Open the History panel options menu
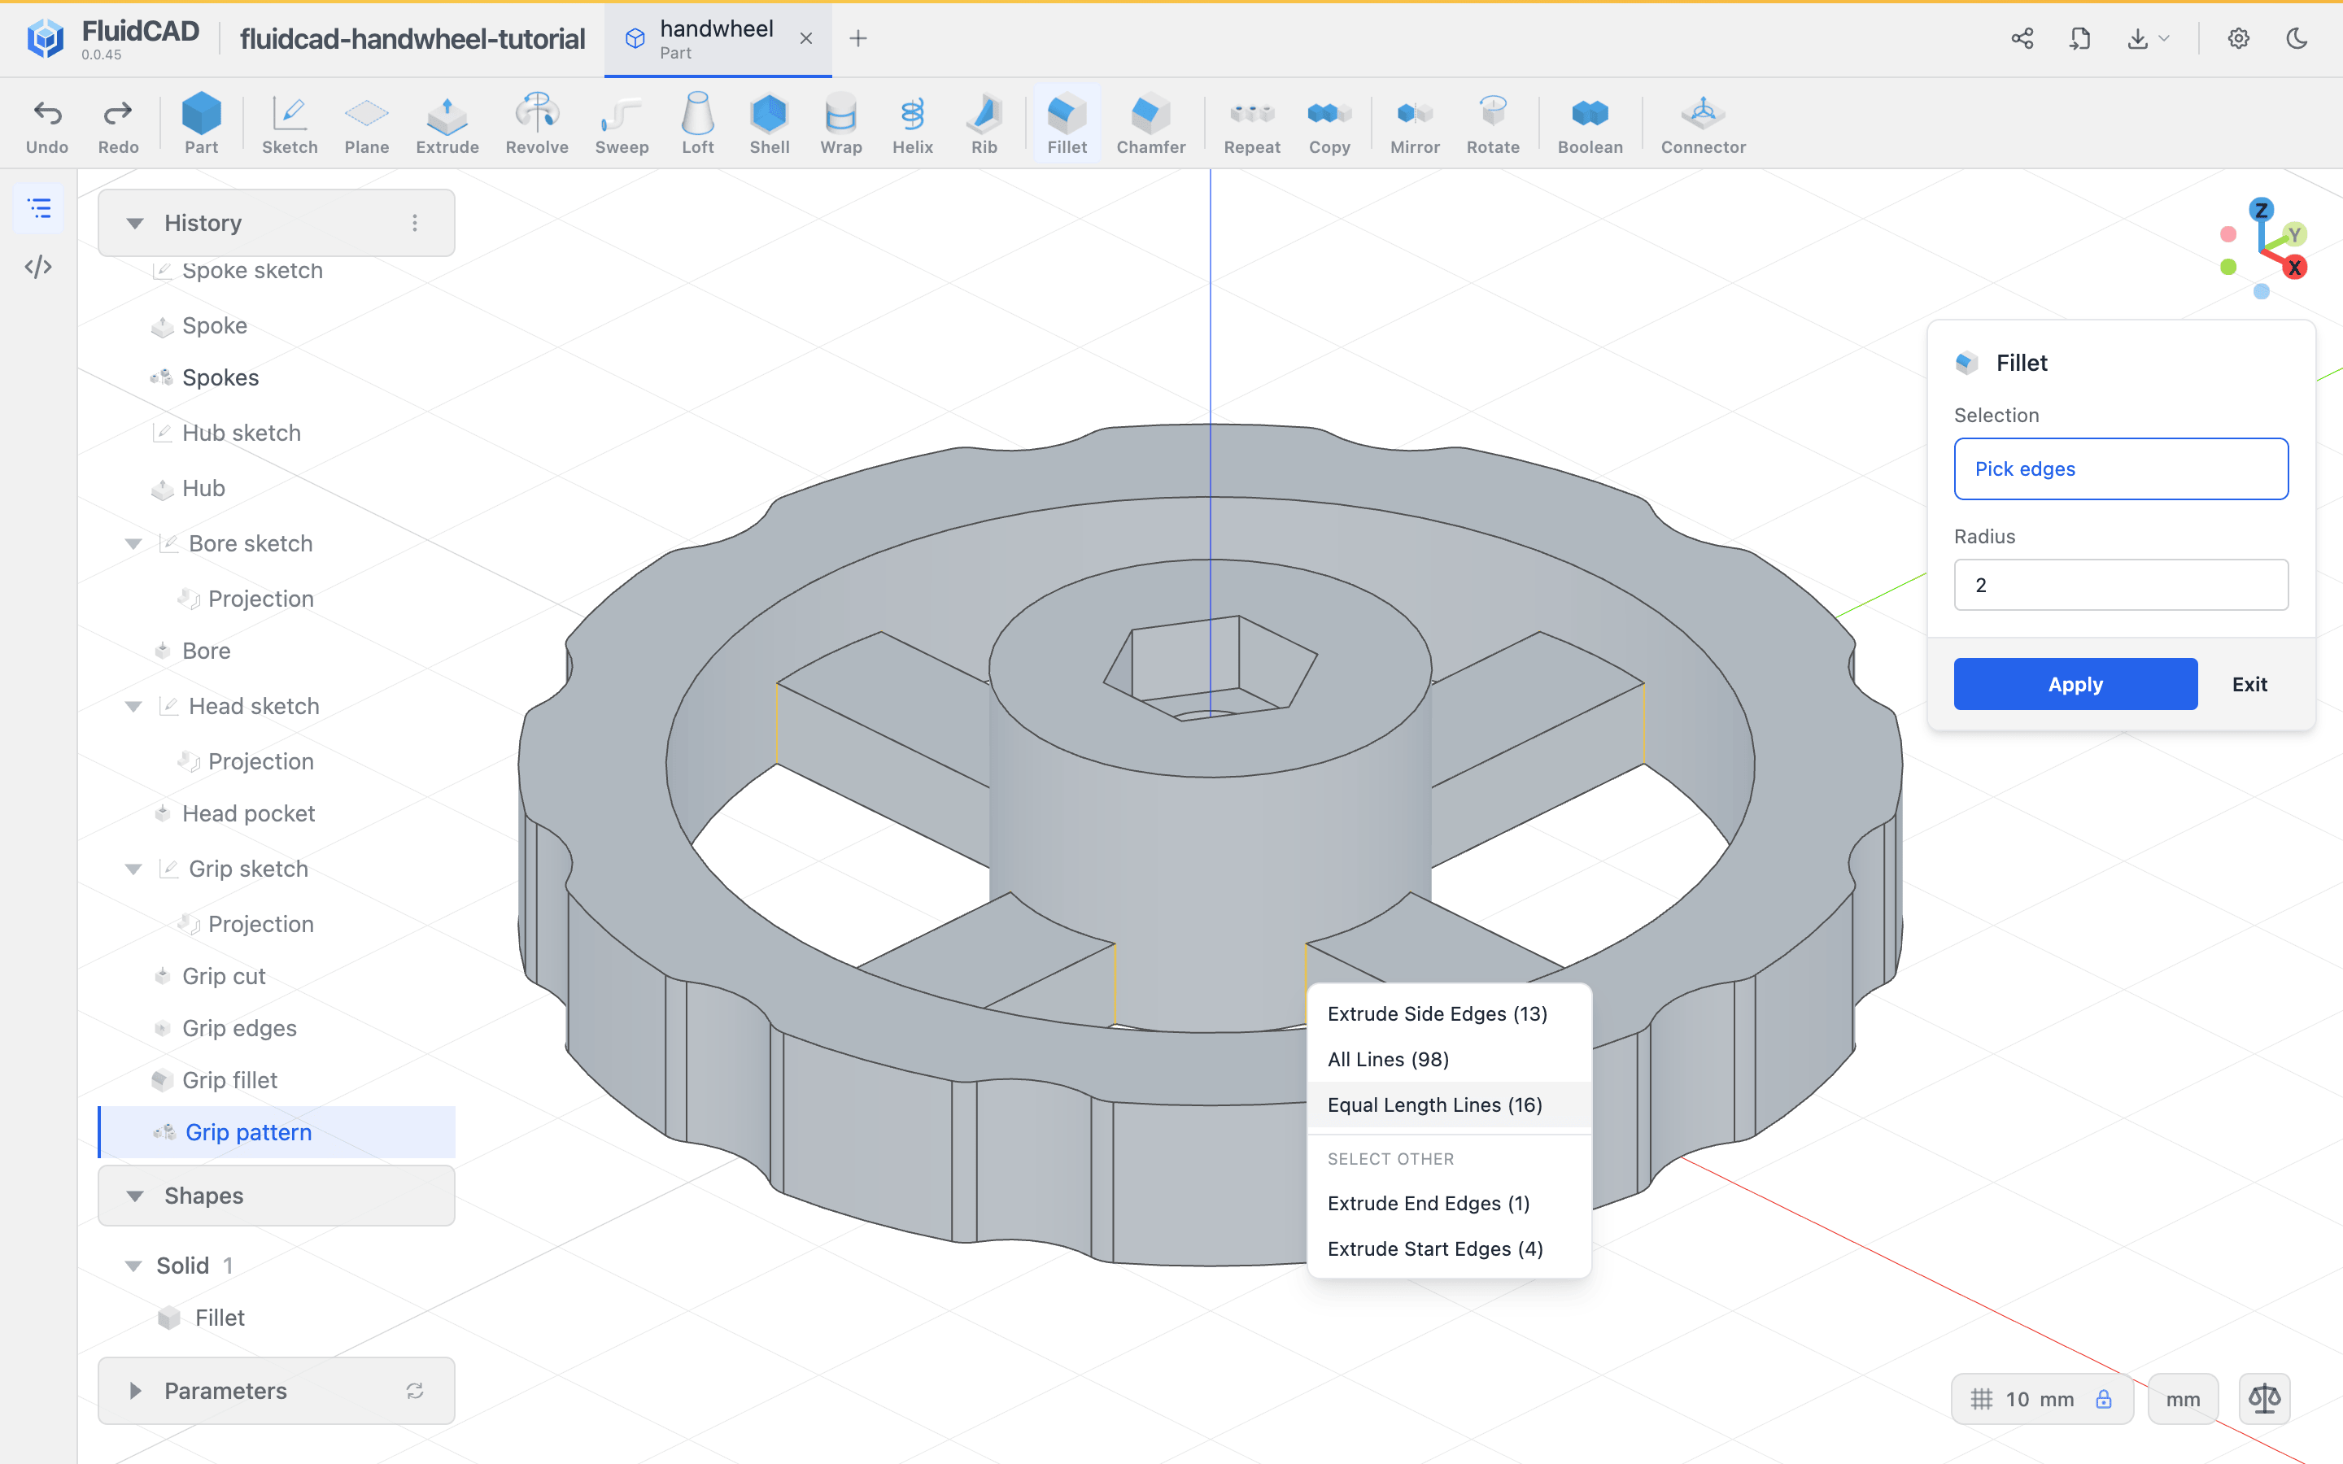 (414, 223)
